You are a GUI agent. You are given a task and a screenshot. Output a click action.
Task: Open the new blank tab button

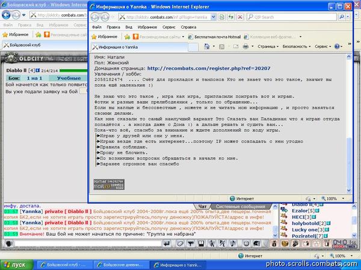click(x=193, y=47)
